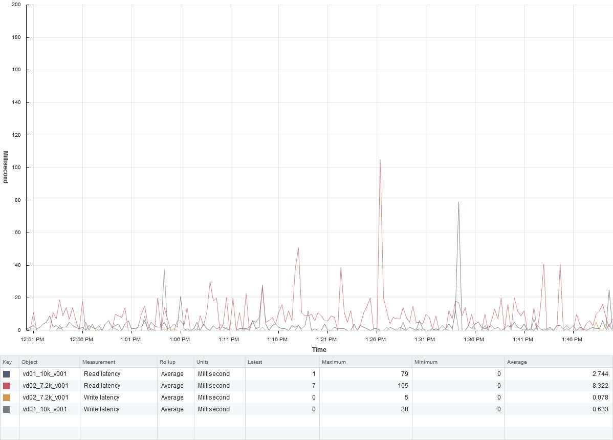The image size is (613, 440).
Task: Click the 1:46 PM time axis label
Action: coord(572,340)
